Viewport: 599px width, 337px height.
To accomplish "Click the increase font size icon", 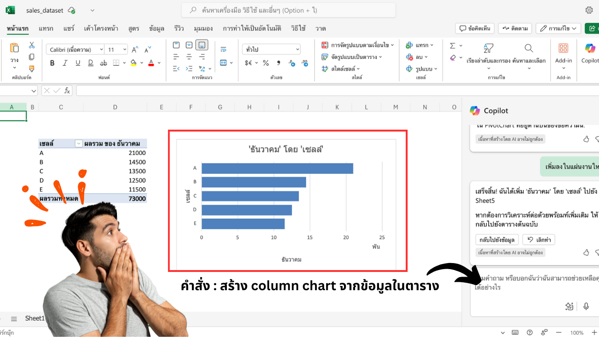I will click(x=135, y=49).
